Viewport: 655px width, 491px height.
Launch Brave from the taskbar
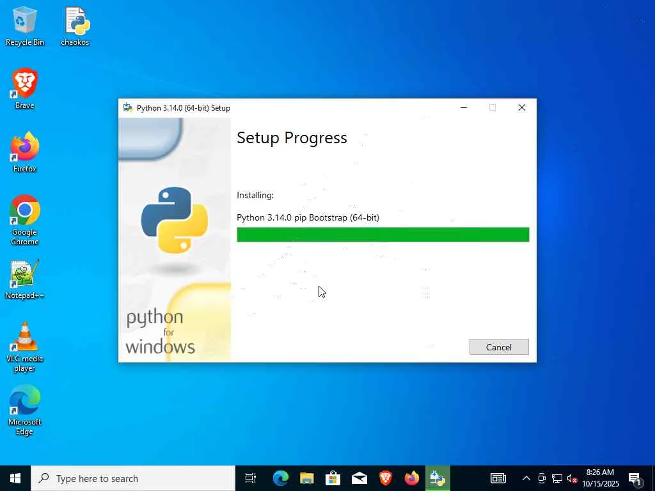pos(385,478)
